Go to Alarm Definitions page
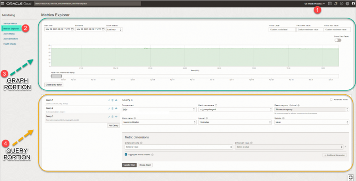Screen dimensions: 356x181 10,39
